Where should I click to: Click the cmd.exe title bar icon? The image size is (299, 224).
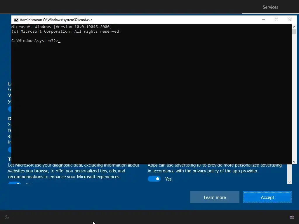(16, 20)
